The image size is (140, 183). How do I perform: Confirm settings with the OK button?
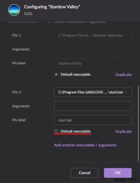[x=118, y=173]
